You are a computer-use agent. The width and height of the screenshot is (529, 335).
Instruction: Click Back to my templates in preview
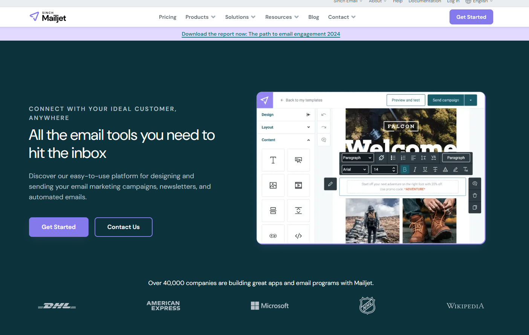click(301, 100)
